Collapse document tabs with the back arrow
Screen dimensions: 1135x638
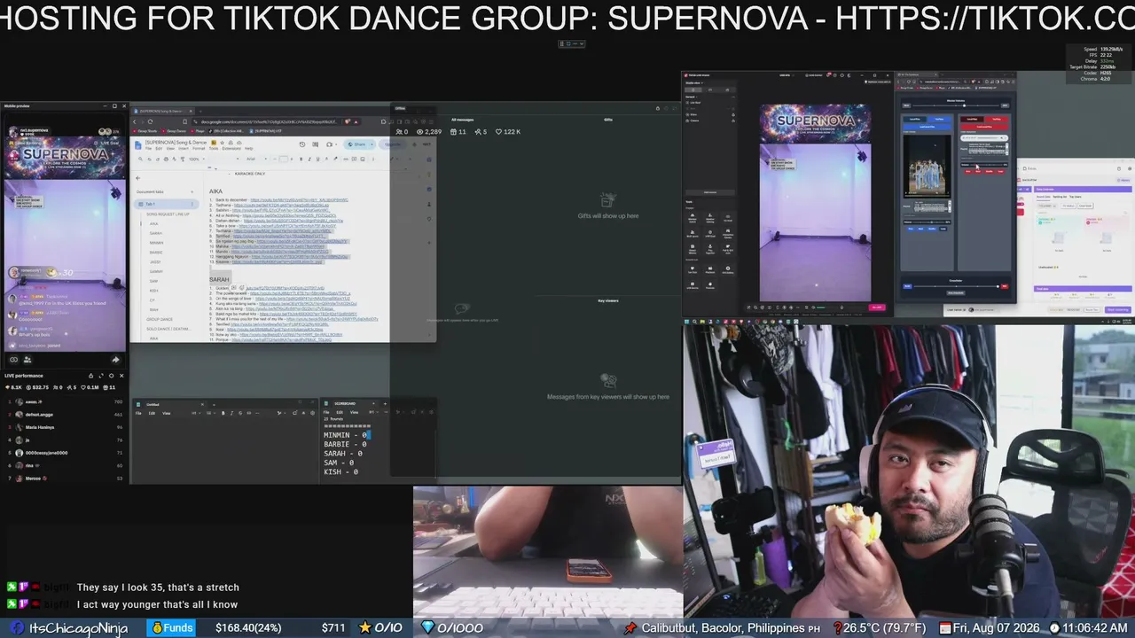click(137, 178)
